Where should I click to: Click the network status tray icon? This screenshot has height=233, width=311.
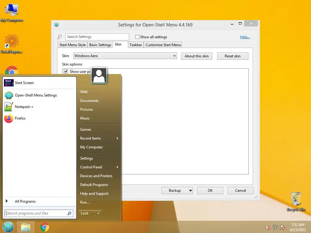[x=275, y=227]
